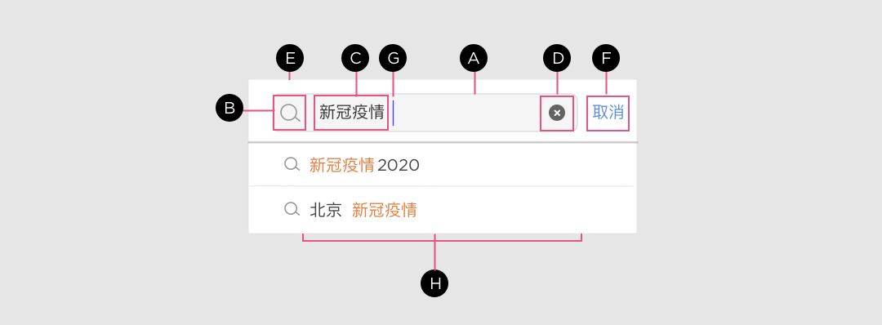Select the 新冠疫情 2020 suggestion
The width and height of the screenshot is (882, 325).
coord(442,165)
